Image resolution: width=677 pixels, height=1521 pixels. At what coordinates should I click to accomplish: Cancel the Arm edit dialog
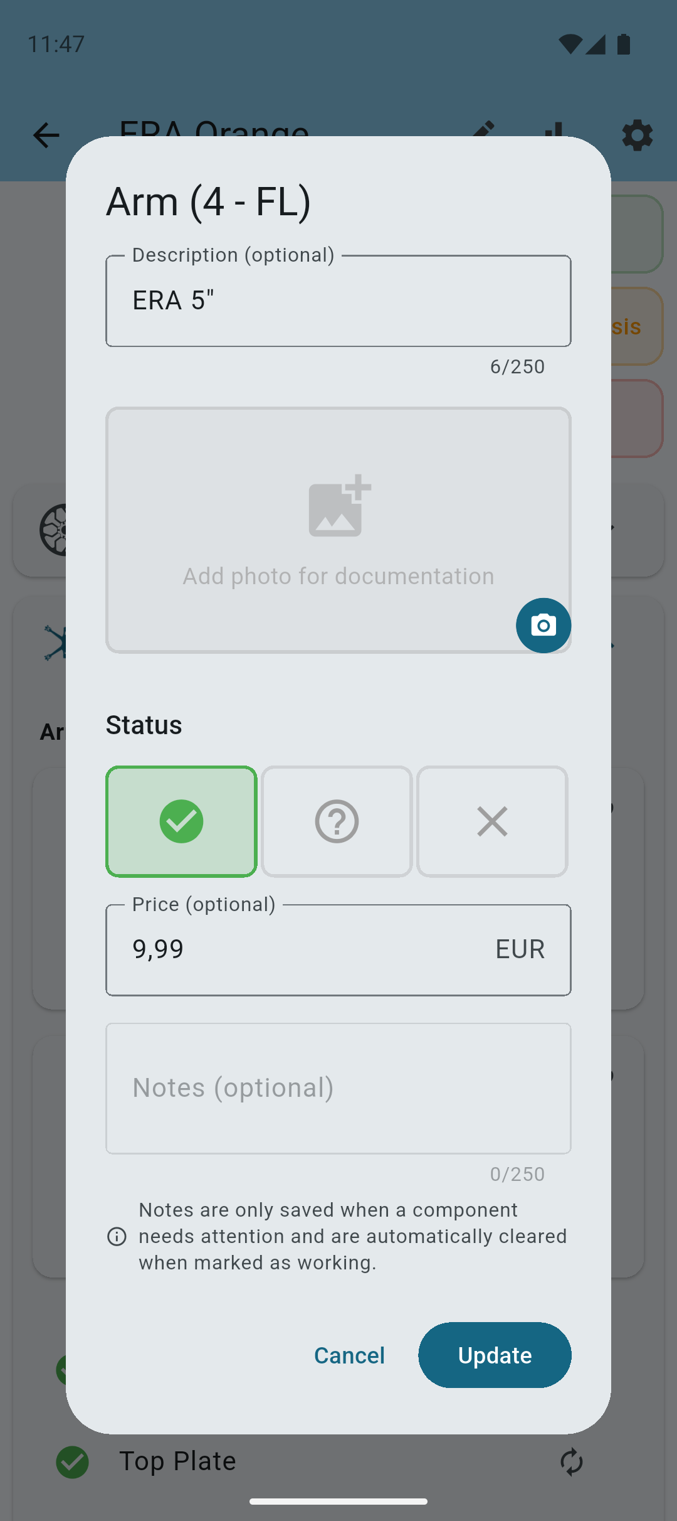(x=349, y=1355)
